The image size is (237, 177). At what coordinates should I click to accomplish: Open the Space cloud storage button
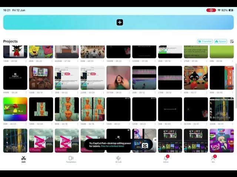coord(221,41)
